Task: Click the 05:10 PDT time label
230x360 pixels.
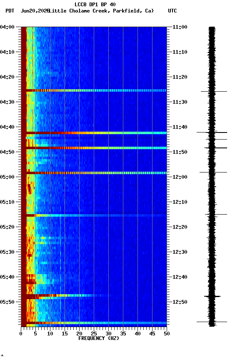Action: 7,202
